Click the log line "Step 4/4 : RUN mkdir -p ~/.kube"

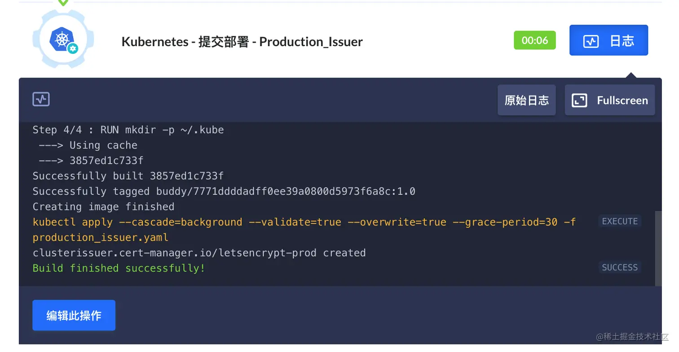(x=128, y=130)
